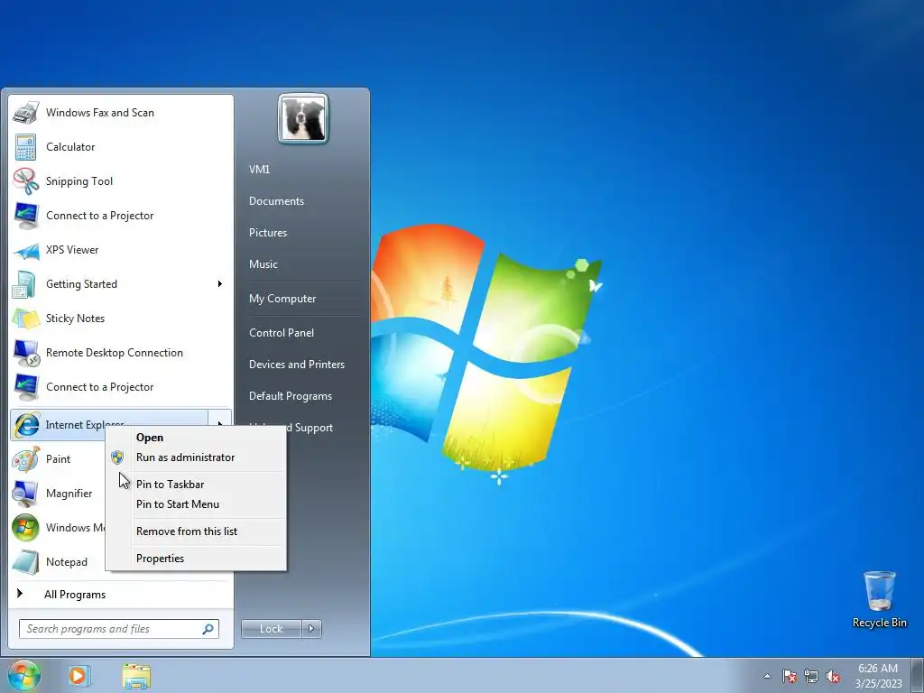The image size is (924, 693).
Task: Open My Computer
Action: 282,299
